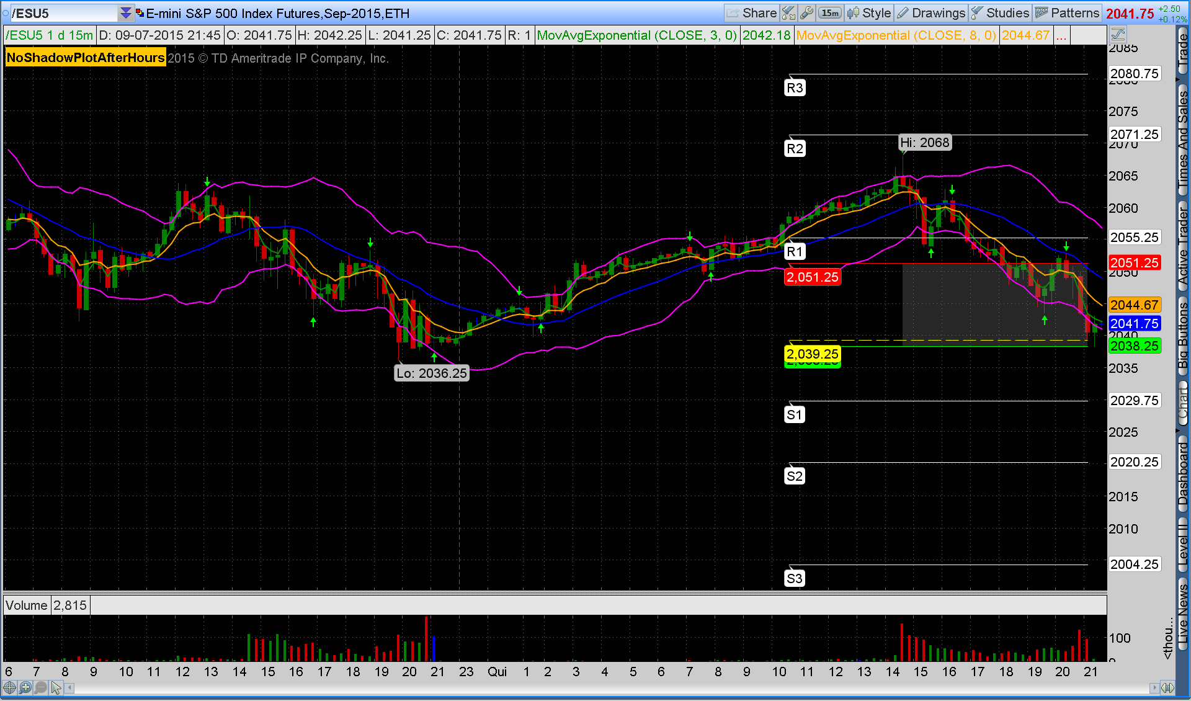The height and width of the screenshot is (701, 1191).
Task: Select the pointer cursor tool
Action: tap(56, 687)
